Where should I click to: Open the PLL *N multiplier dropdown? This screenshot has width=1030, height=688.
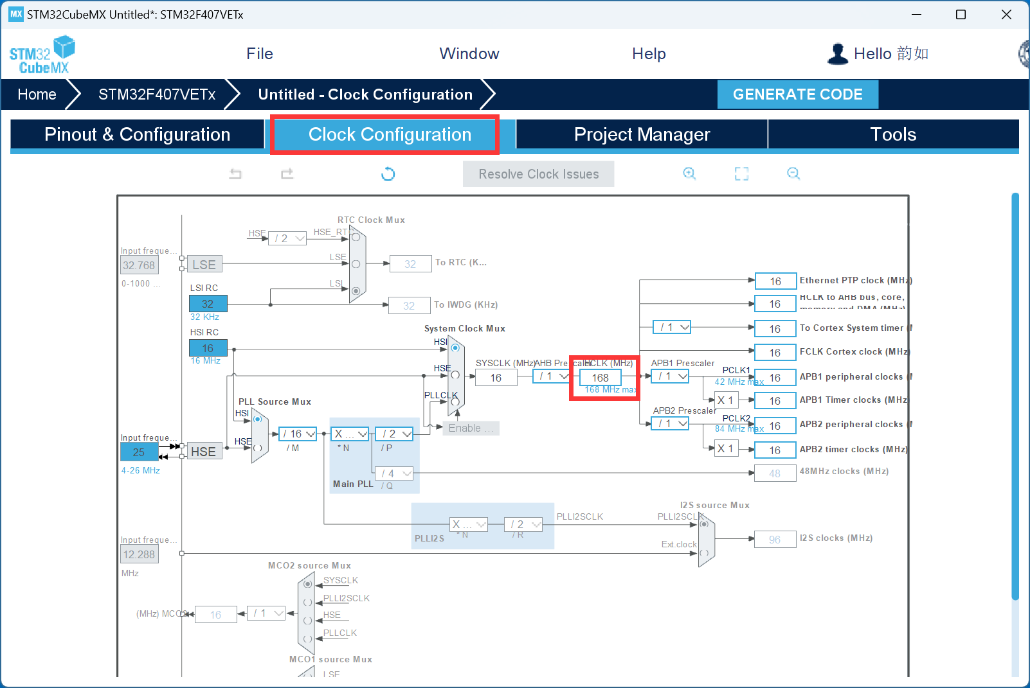coord(350,434)
